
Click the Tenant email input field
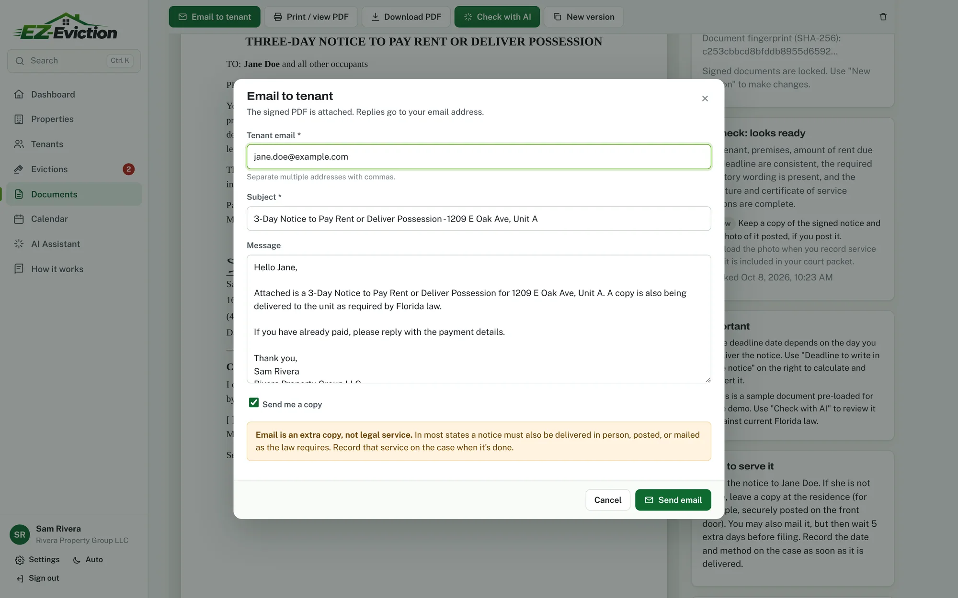(x=479, y=156)
